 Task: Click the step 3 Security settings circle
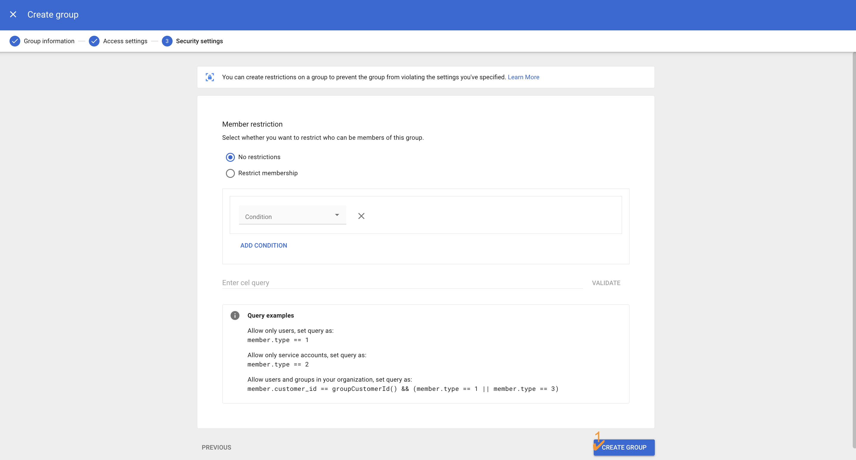tap(167, 41)
